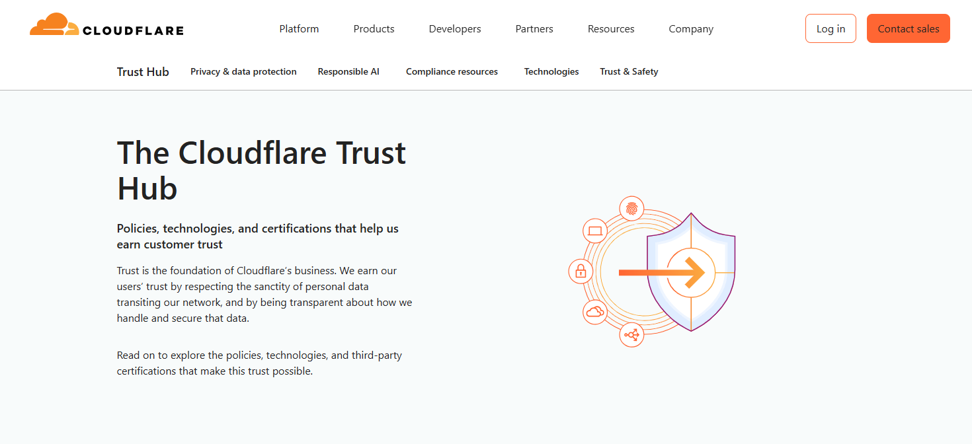This screenshot has height=444, width=972.
Task: Click the fingerprint icon in the illustration
Action: point(632,209)
